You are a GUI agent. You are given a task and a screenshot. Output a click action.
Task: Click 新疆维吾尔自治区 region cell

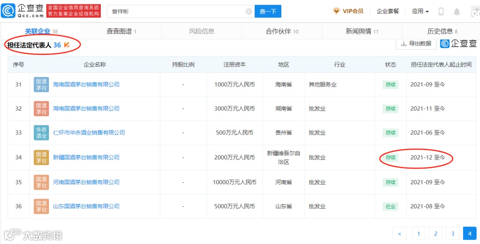(x=284, y=158)
